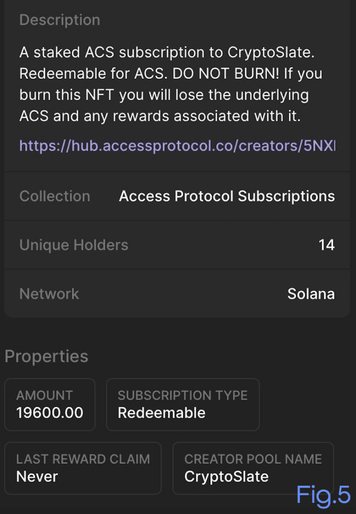This screenshot has height=514, width=356.
Task: Click the staked ACS subscription sentence
Action: point(167,52)
